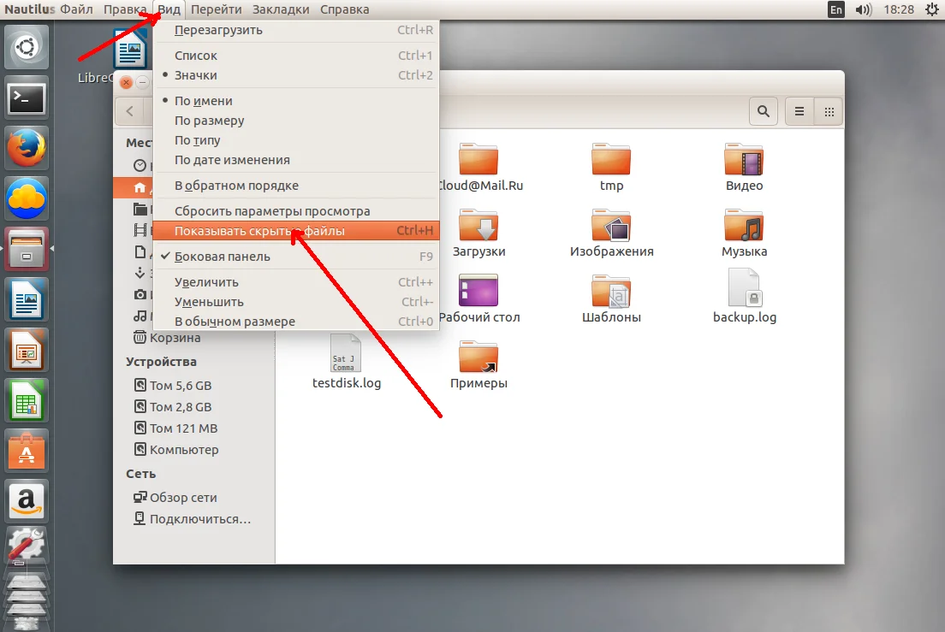Open the Вид menu

coord(169,9)
